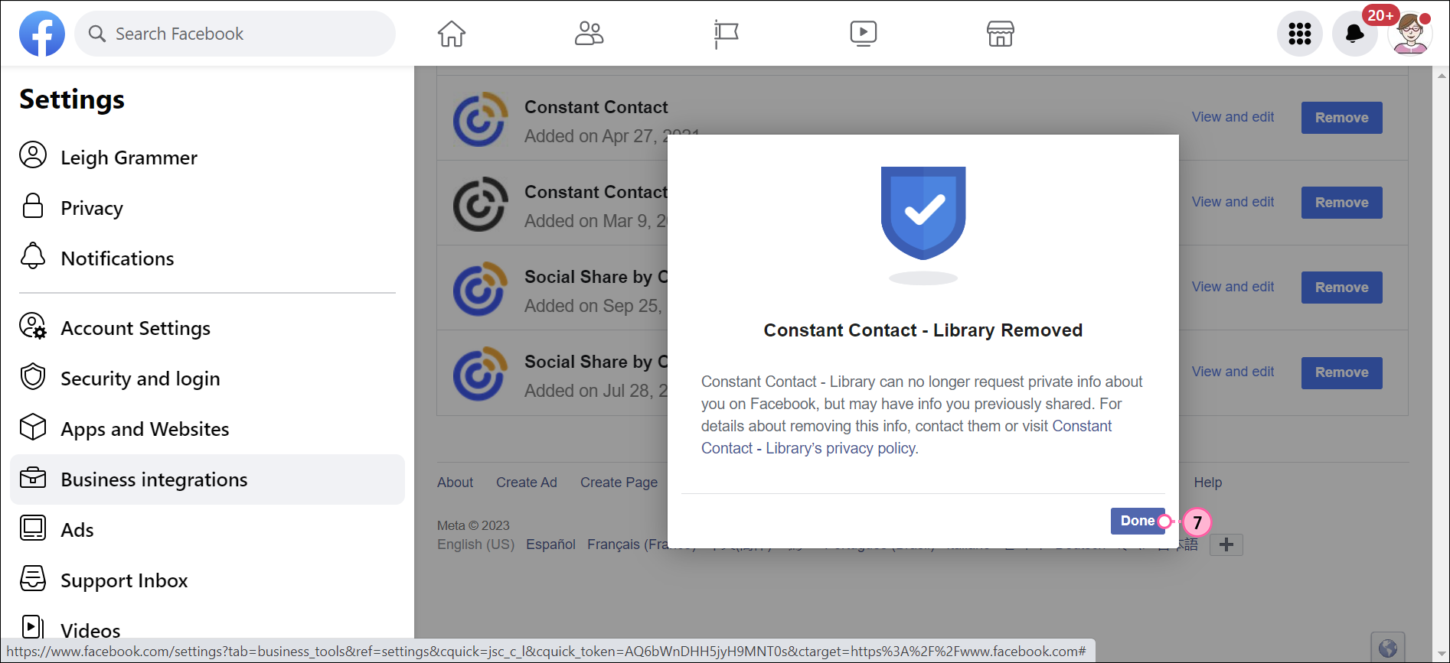The height and width of the screenshot is (663, 1450).
Task: Open the profile avatar account menu
Action: pos(1410,34)
